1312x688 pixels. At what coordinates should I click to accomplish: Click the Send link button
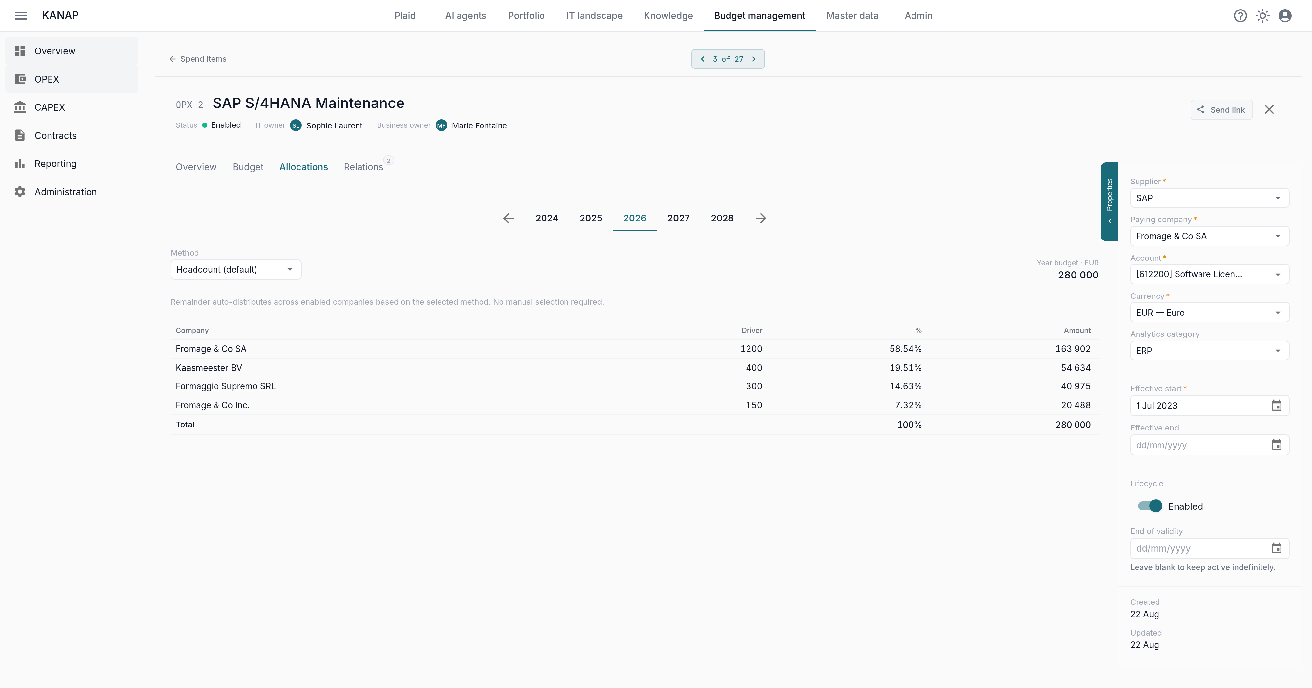click(x=1221, y=109)
